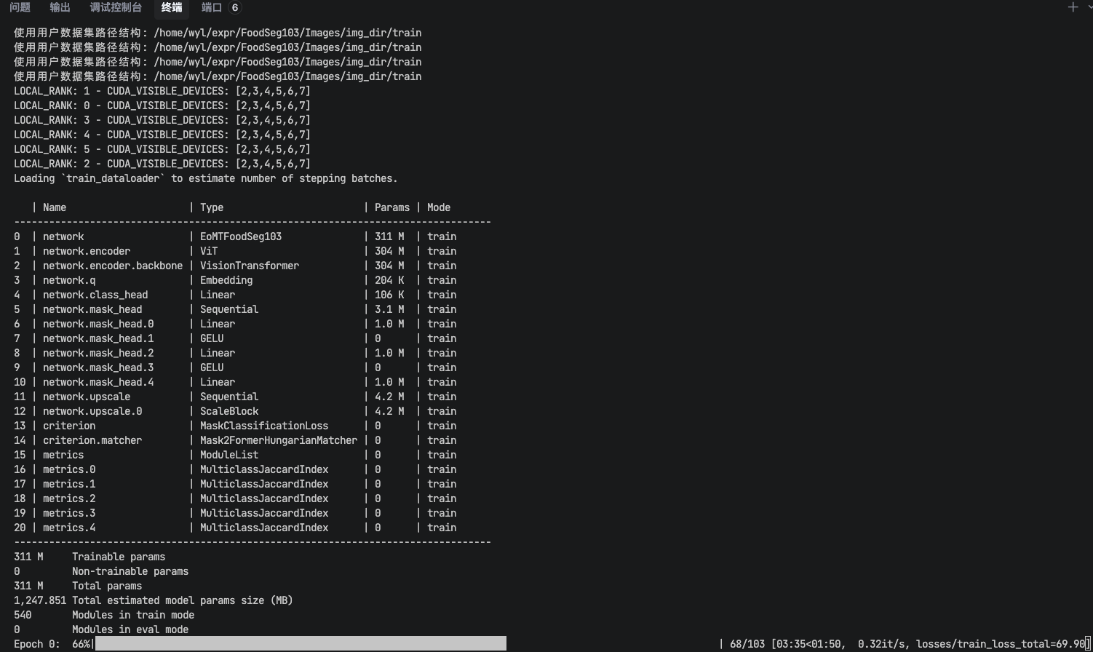Image resolution: width=1093 pixels, height=652 pixels.
Task: Select the 终端 (Terminal) tab
Action: coord(172,7)
